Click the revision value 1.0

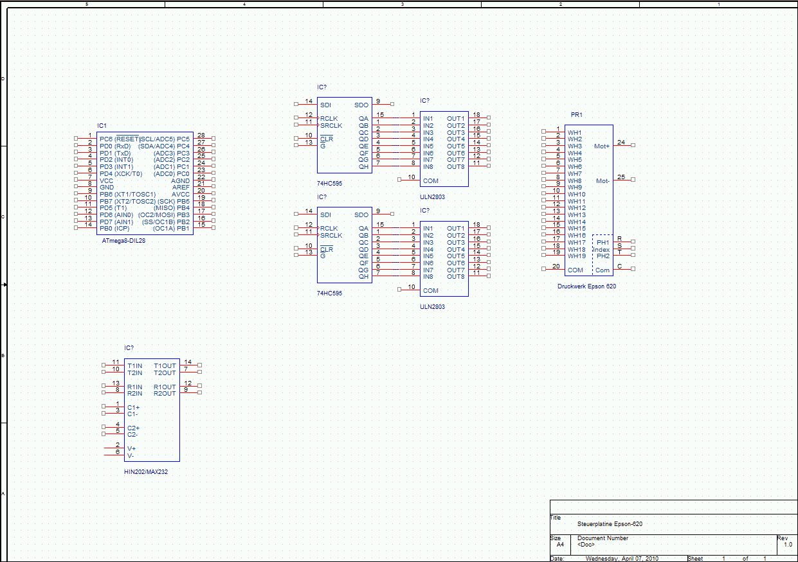click(788, 545)
